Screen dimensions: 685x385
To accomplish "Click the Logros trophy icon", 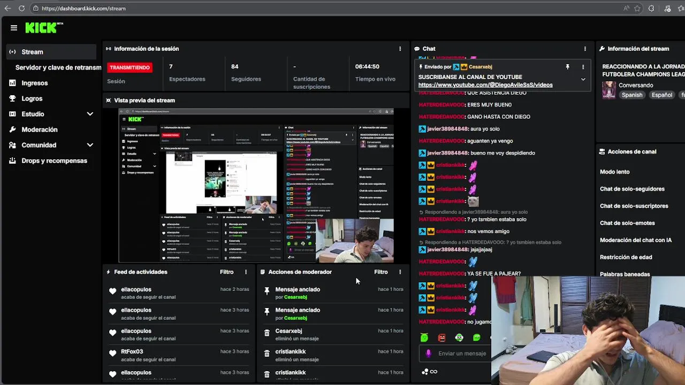I will [x=12, y=98].
